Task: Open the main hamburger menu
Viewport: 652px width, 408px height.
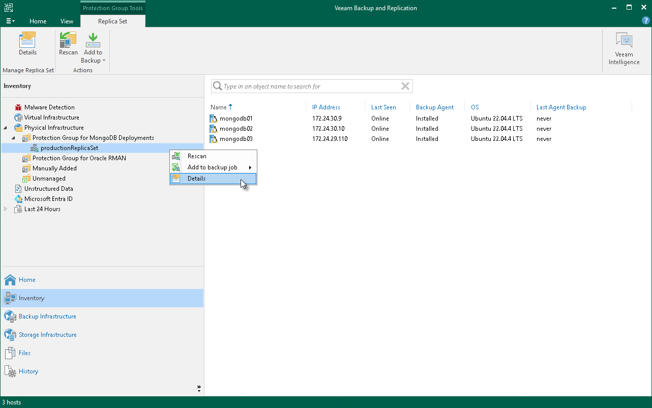Action: click(10, 21)
